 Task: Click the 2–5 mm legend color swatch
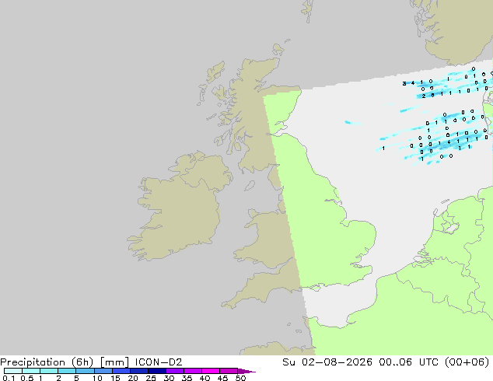[67, 371]
